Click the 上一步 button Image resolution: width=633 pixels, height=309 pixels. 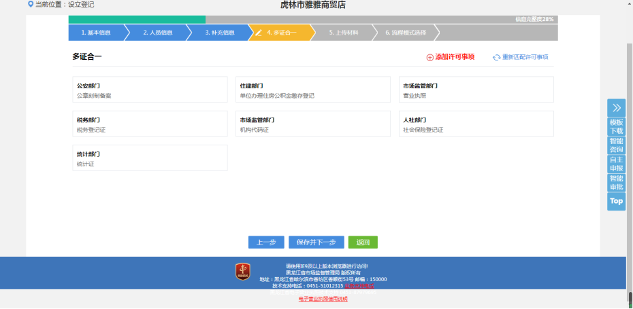(x=266, y=242)
